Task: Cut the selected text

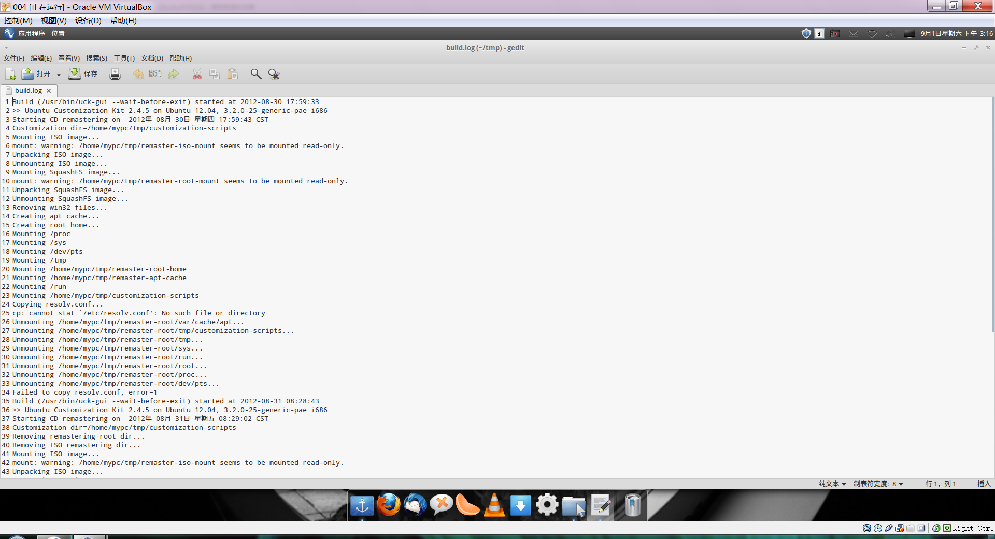Action: click(197, 74)
